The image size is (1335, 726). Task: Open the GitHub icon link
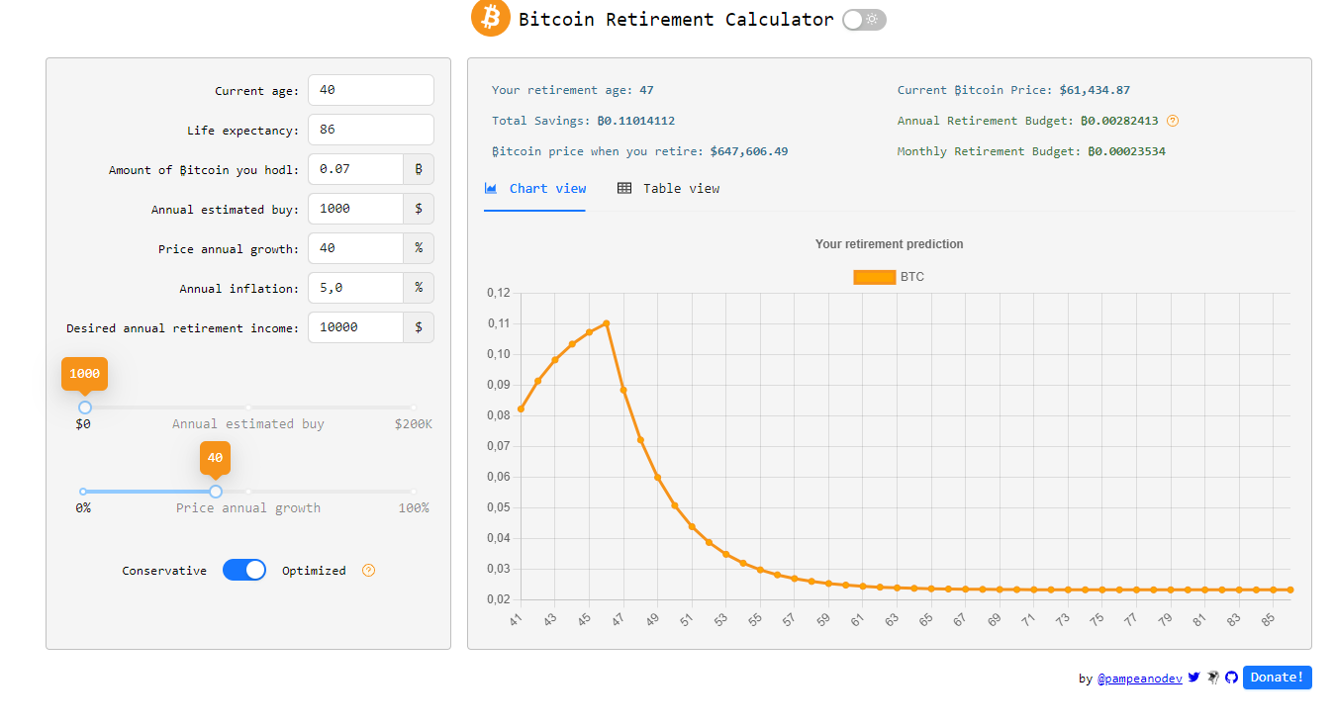1231,678
